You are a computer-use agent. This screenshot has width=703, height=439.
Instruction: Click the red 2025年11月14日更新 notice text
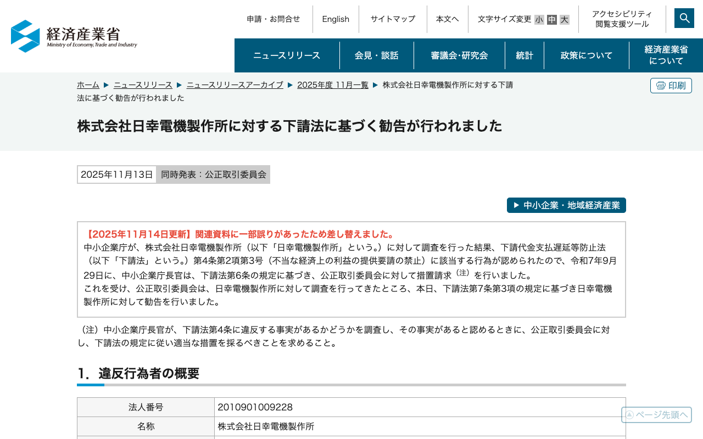[239, 234]
